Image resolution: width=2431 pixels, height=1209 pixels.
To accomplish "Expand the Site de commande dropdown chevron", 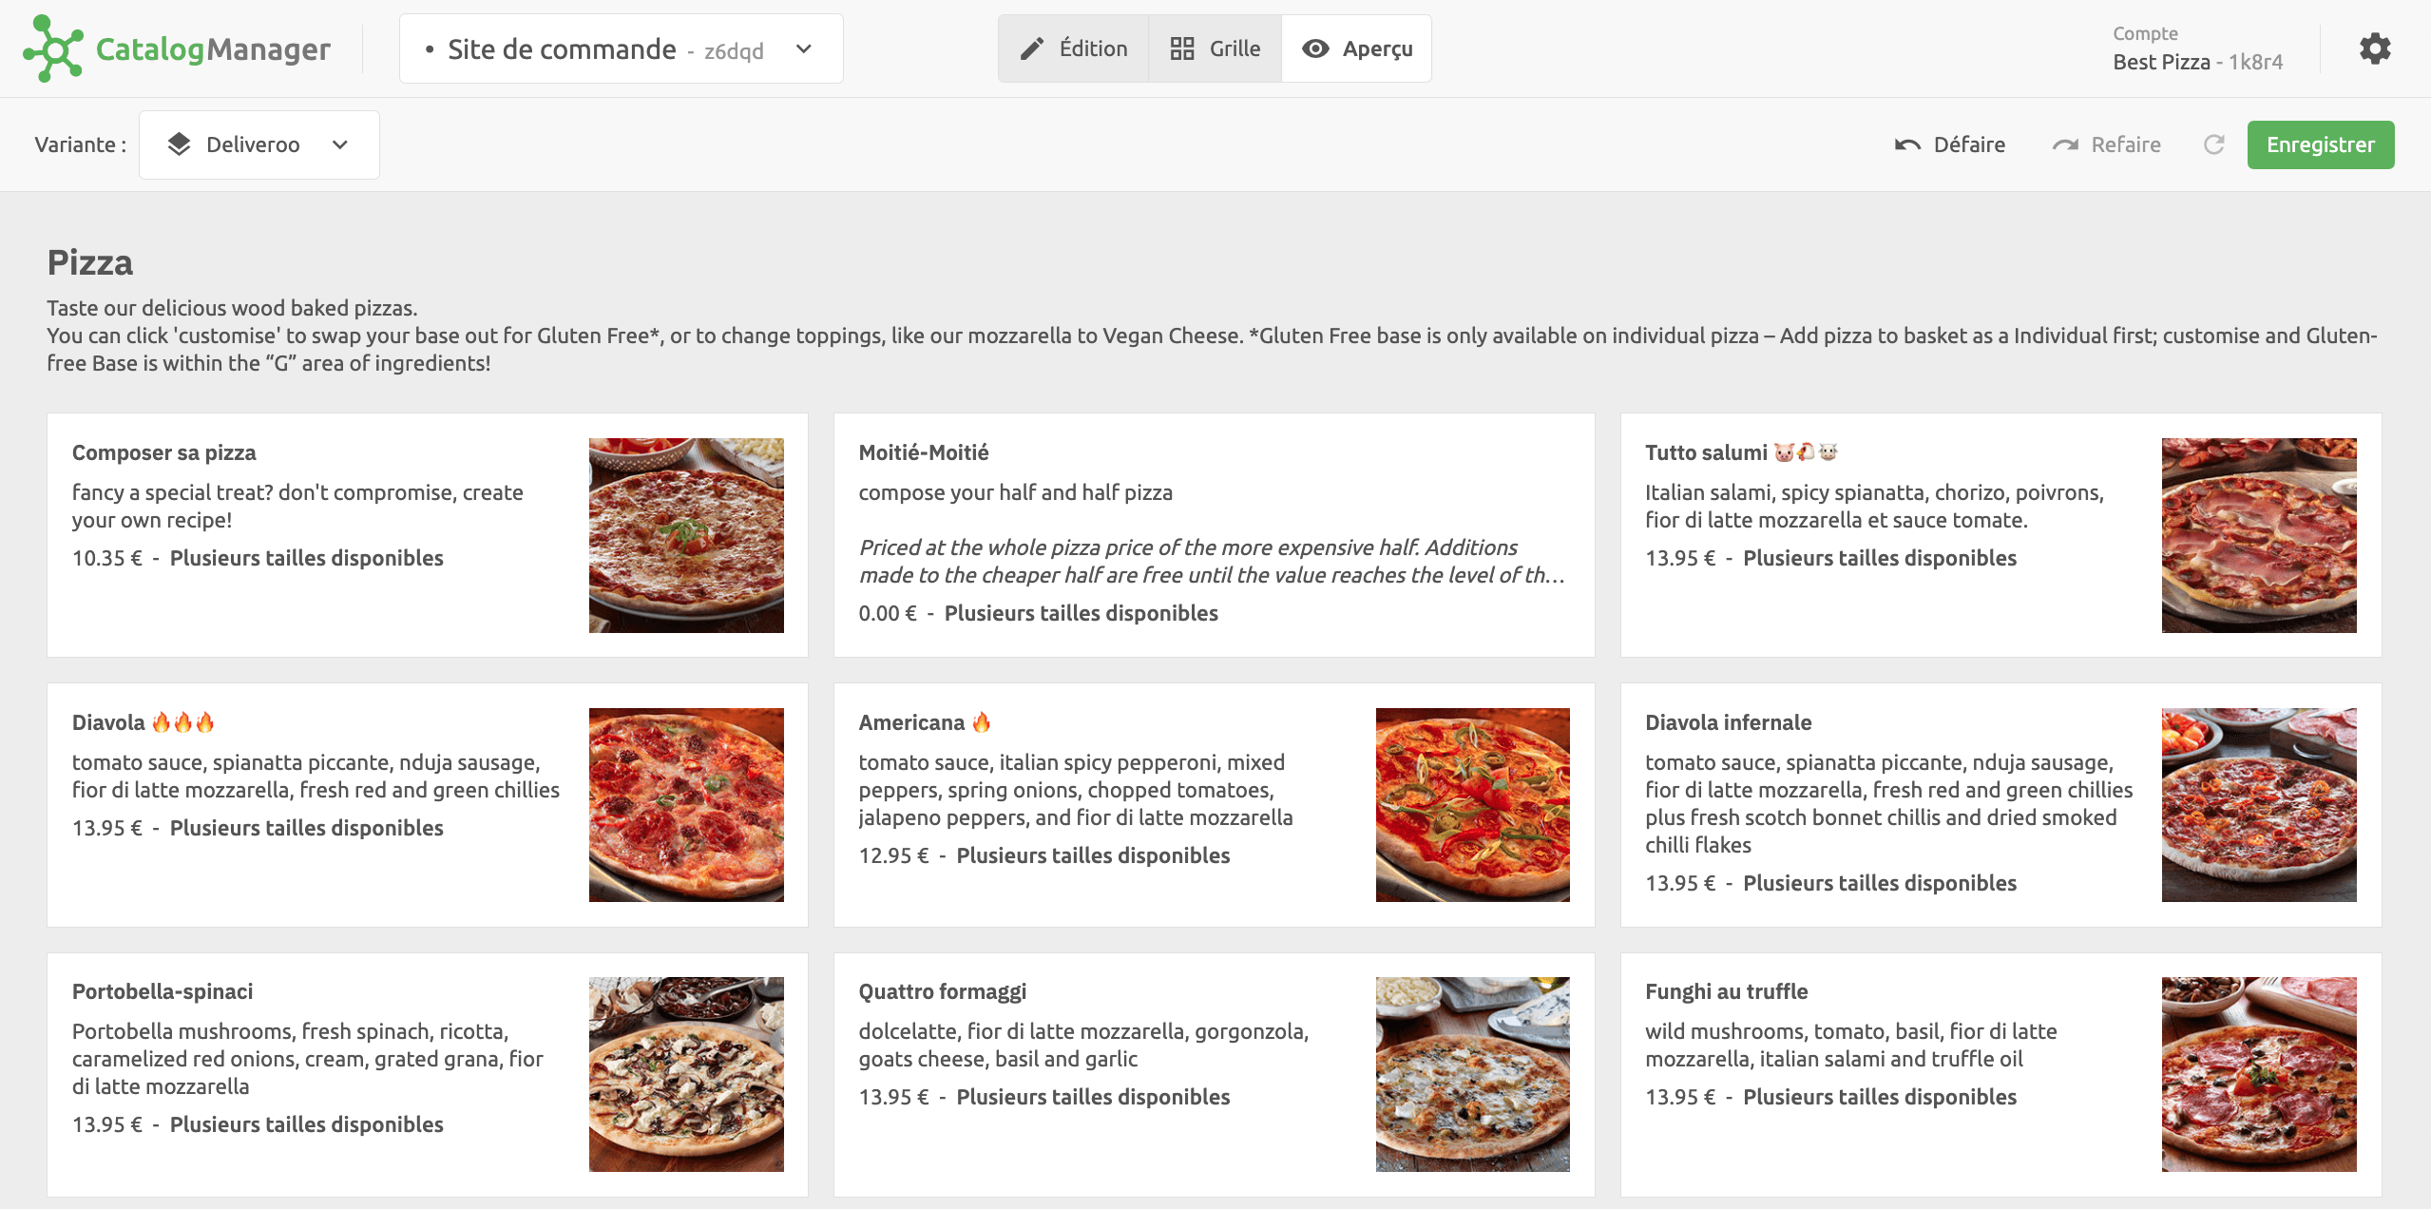I will pos(804,48).
